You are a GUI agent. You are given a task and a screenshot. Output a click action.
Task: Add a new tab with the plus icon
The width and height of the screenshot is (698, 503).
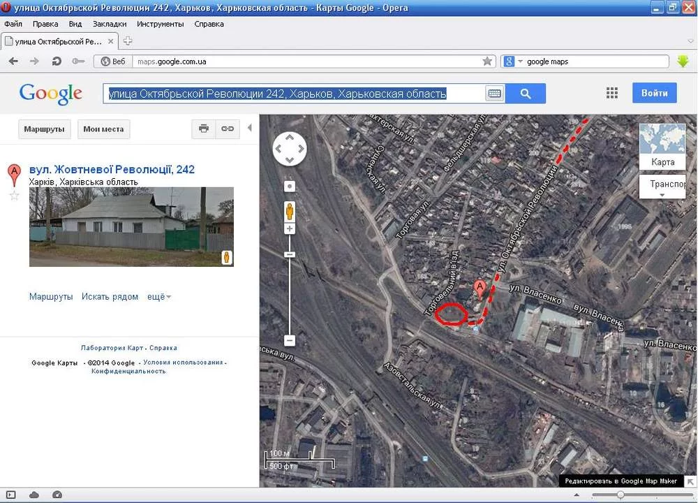128,41
